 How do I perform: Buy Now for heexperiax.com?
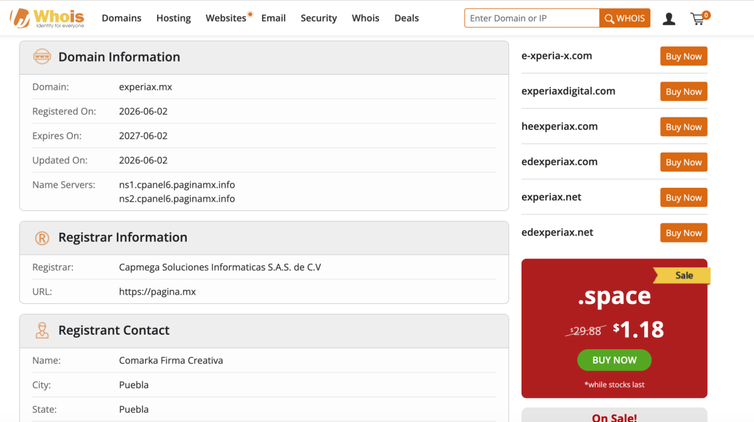pyautogui.click(x=684, y=127)
